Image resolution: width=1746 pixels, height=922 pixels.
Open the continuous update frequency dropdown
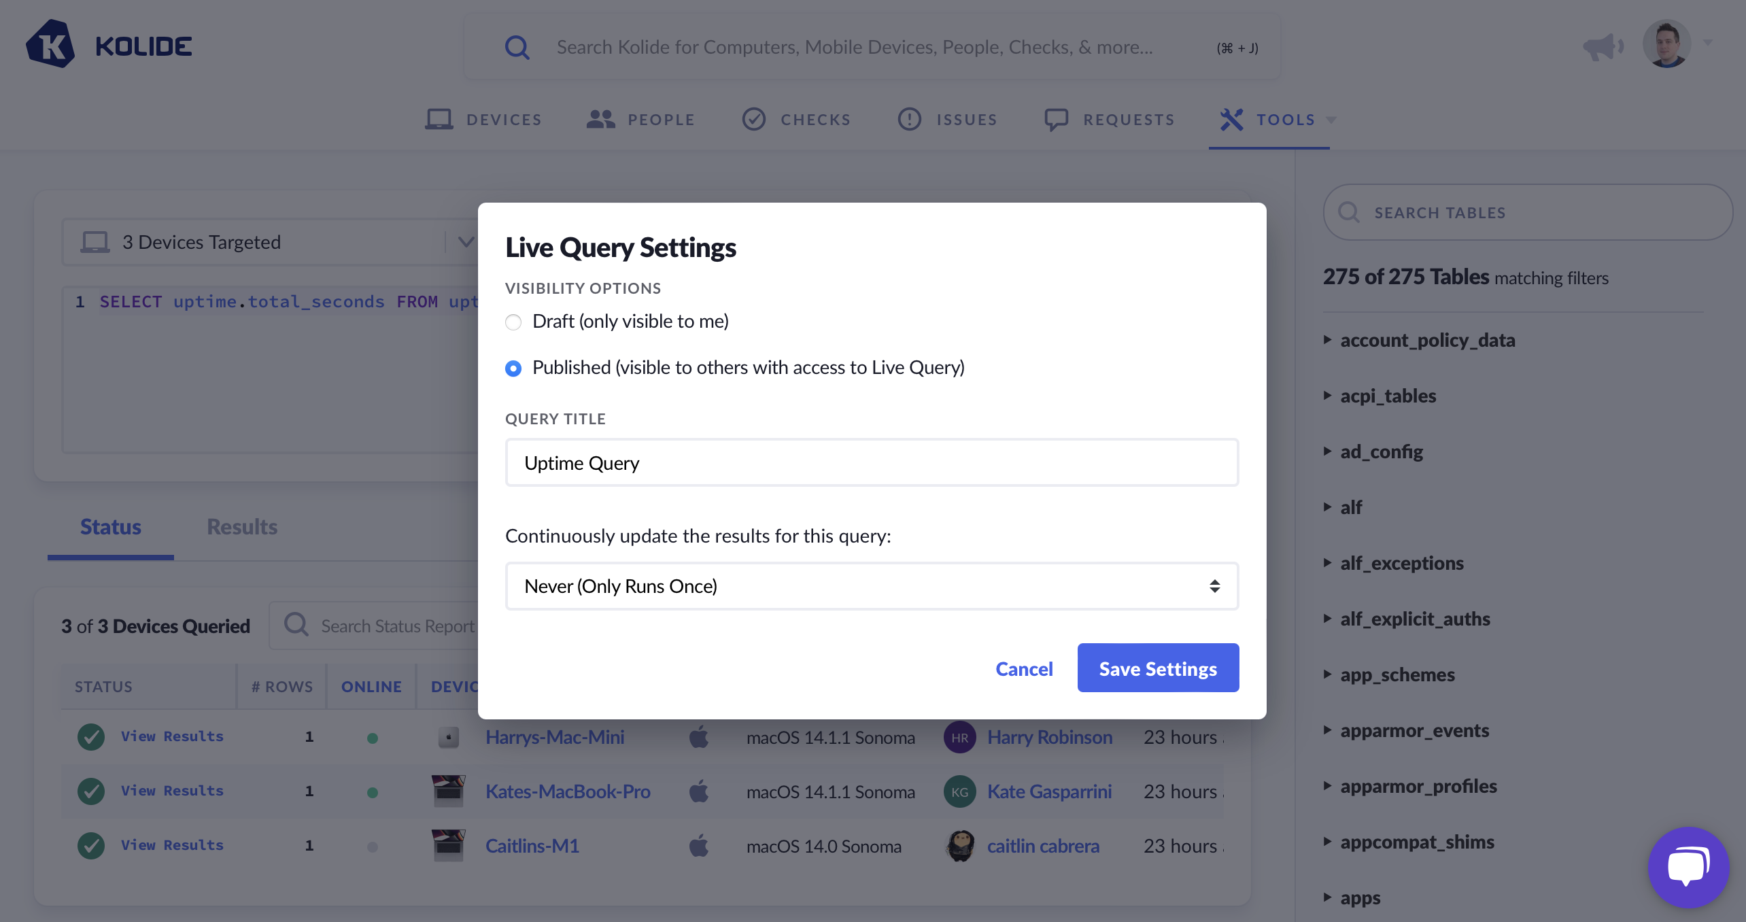pyautogui.click(x=872, y=586)
